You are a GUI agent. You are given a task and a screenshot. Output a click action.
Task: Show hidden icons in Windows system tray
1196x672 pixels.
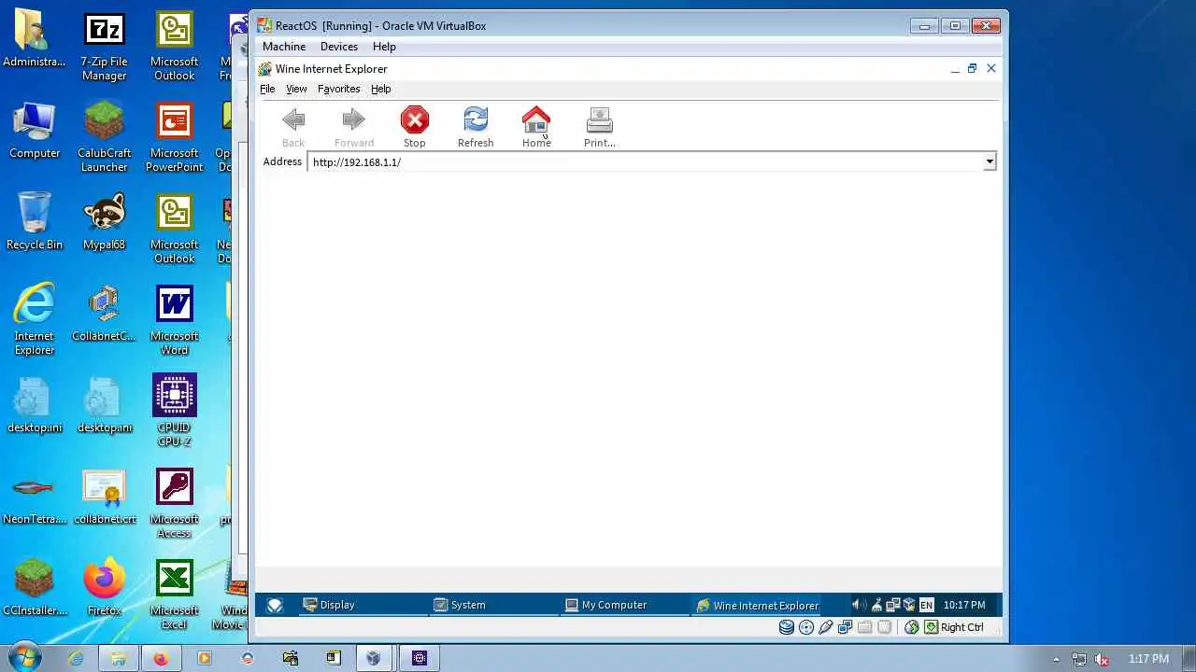pos(1057,659)
